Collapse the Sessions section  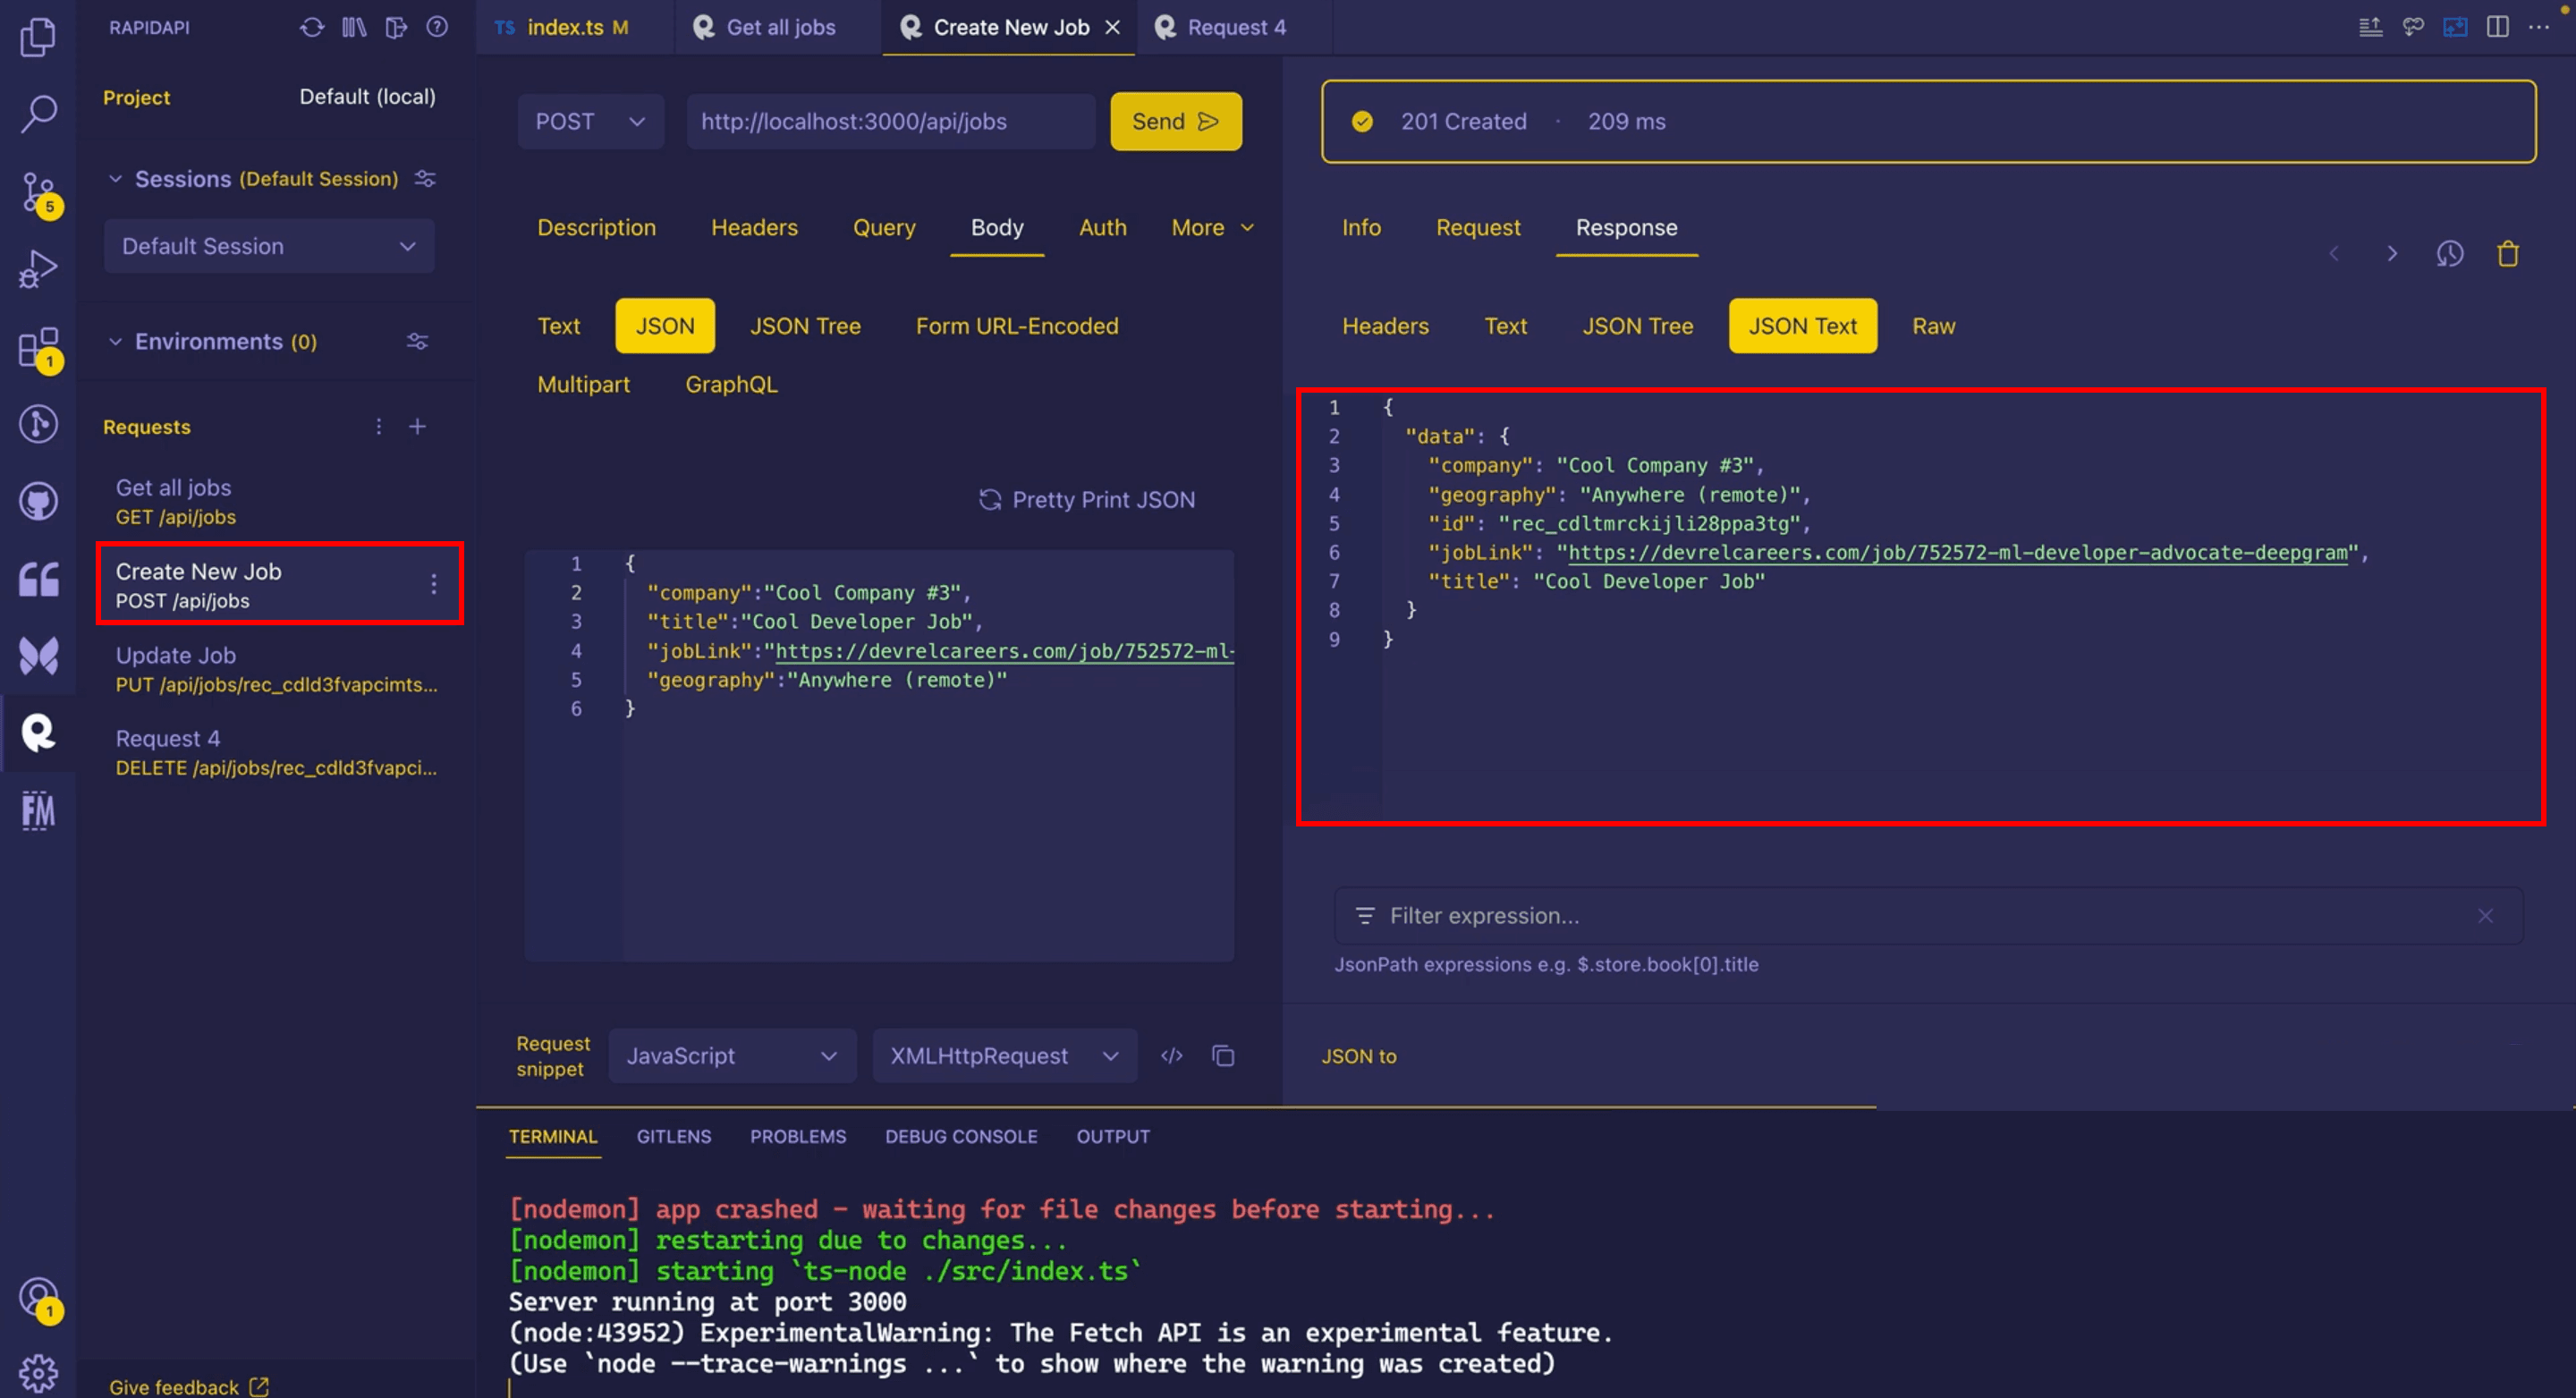(x=115, y=179)
